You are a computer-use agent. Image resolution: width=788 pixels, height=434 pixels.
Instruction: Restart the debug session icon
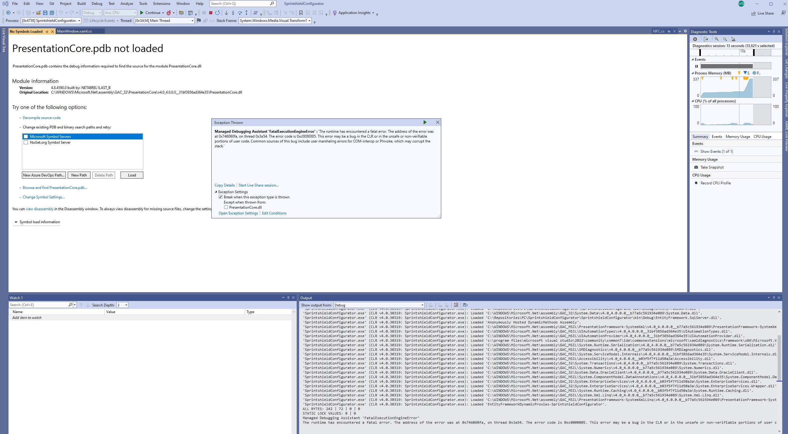point(217,13)
